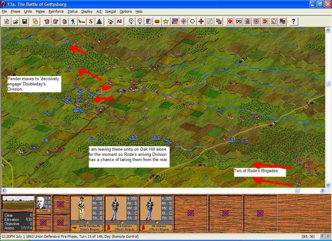
Task: Select the 5th Alabama unit card
Action: point(156,213)
